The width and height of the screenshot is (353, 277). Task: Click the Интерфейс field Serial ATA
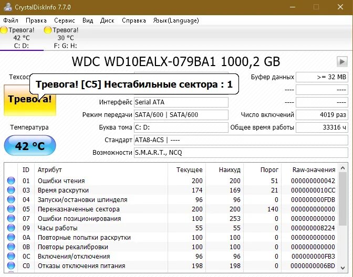pos(181,102)
